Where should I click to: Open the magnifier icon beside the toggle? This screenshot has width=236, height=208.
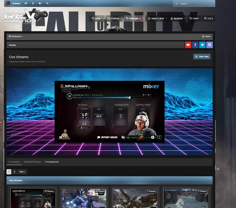tap(47, 3)
